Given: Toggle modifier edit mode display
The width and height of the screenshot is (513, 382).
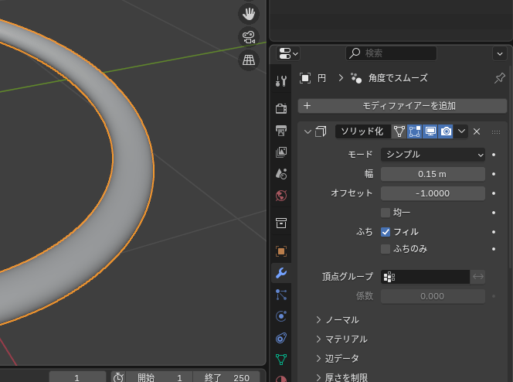Looking at the screenshot, I should tap(414, 131).
